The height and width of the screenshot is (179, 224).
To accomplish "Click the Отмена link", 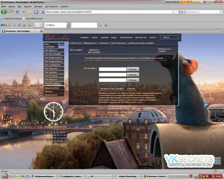I will click(x=131, y=89).
